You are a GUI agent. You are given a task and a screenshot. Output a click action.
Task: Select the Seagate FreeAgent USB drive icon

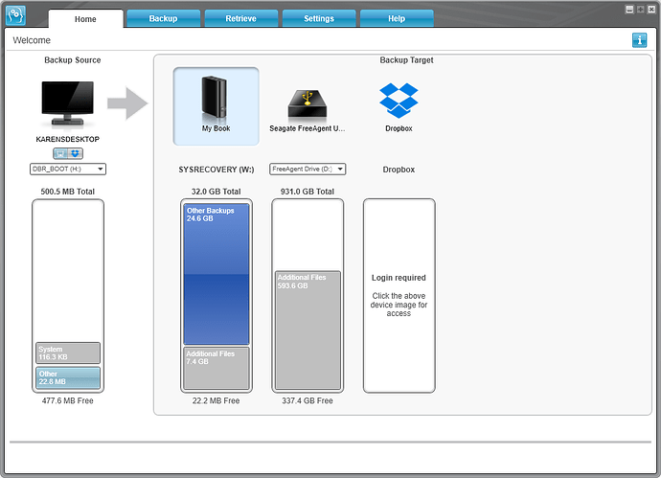308,103
